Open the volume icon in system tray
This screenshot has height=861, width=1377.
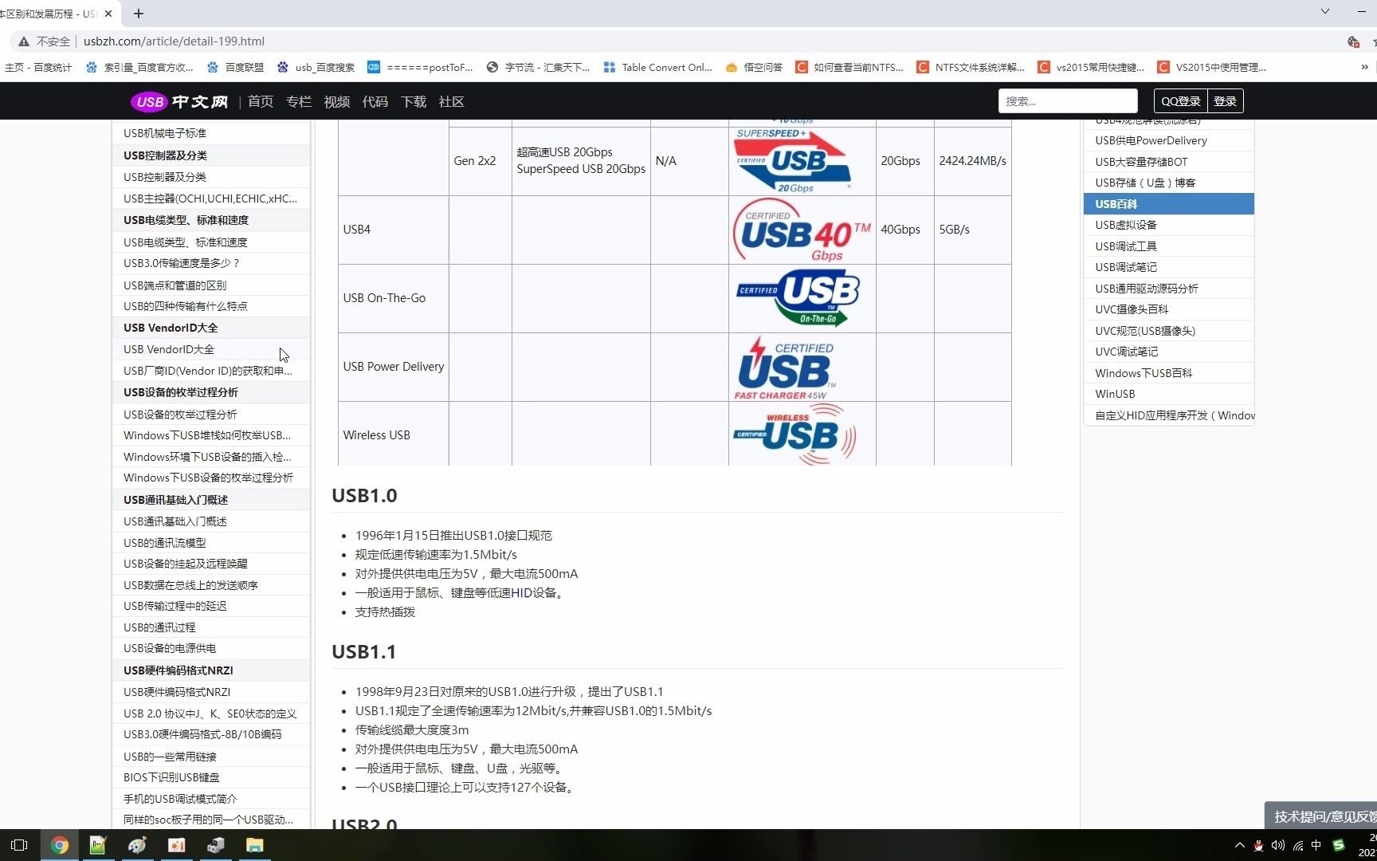[x=1279, y=846]
